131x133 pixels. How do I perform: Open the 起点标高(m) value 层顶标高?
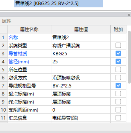click(x=81, y=94)
